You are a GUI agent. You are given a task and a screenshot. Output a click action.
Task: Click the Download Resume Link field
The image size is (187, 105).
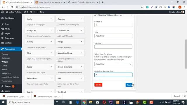coord(113,75)
